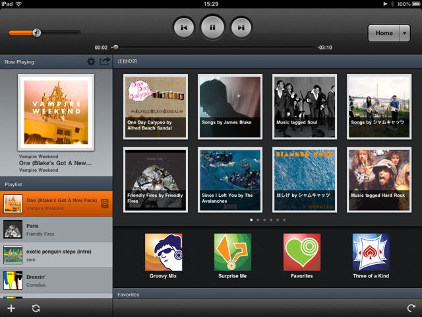Play Breezin' by Cornelius

point(56,280)
